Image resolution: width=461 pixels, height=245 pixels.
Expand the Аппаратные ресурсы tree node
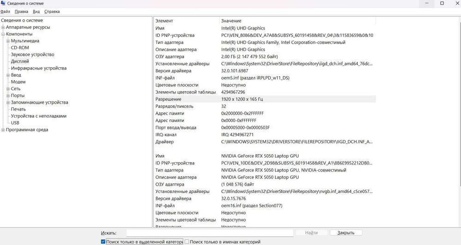3,27
